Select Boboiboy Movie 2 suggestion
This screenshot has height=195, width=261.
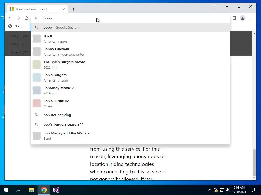click(x=131, y=90)
